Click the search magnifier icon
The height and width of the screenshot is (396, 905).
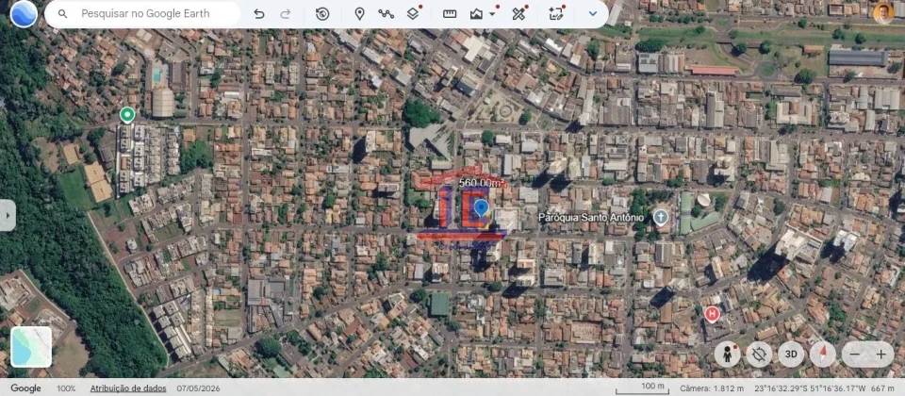[63, 14]
